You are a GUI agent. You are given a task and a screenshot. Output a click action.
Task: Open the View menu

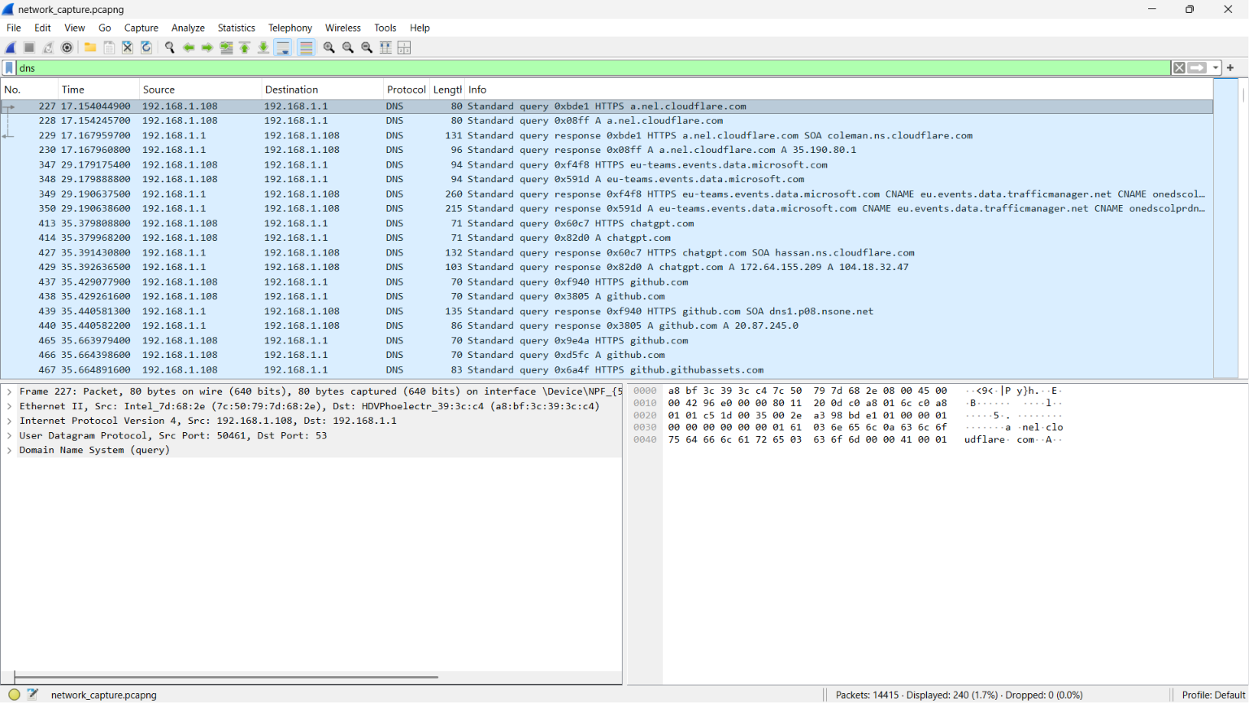[x=75, y=28]
